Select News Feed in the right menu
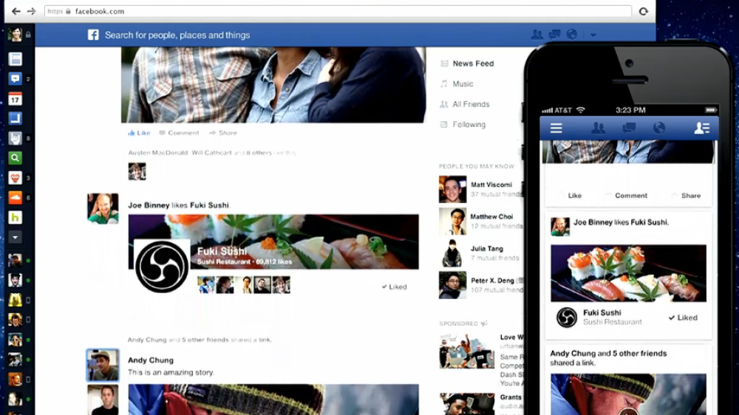This screenshot has height=415, width=739. pyautogui.click(x=473, y=64)
